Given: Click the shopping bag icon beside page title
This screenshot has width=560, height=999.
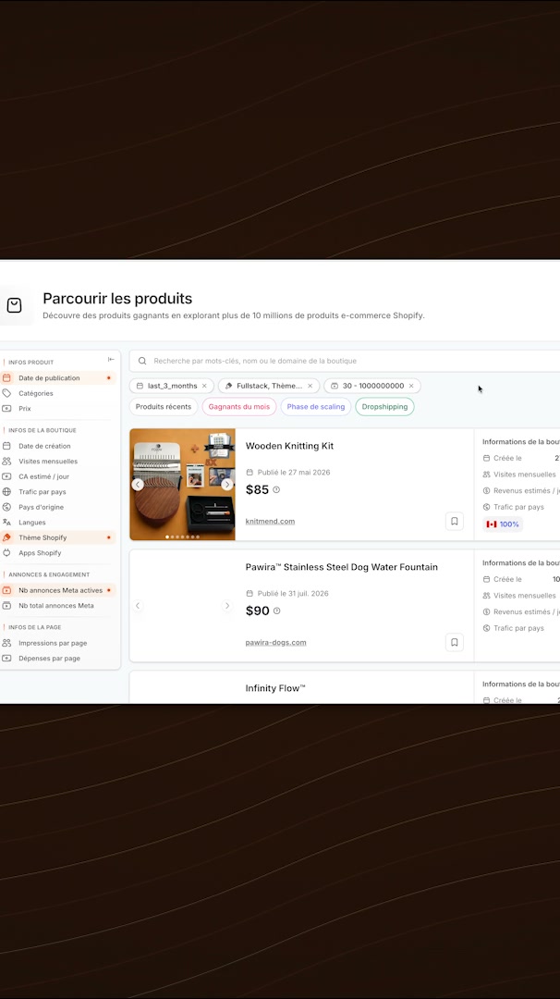Looking at the screenshot, I should point(14,306).
